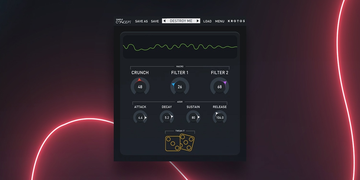Open the MENU in the top bar

[220, 21]
